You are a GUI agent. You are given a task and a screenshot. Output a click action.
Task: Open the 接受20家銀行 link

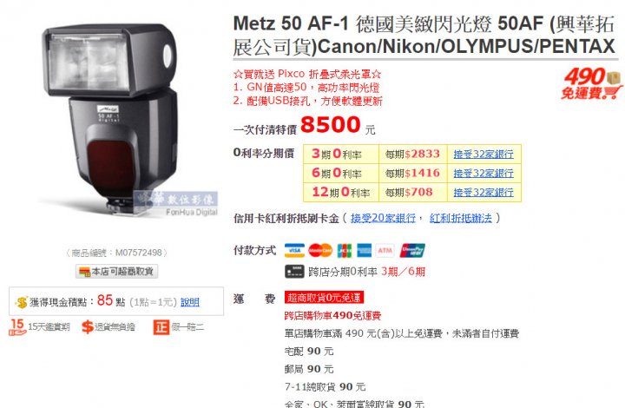[x=383, y=218]
